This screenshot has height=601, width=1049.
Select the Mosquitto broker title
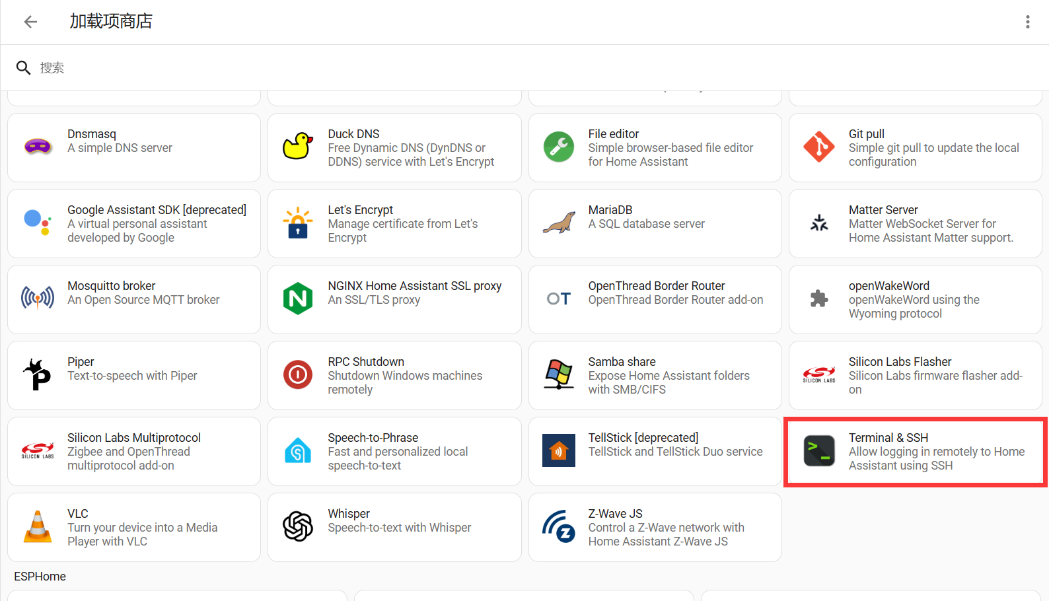pyautogui.click(x=112, y=286)
